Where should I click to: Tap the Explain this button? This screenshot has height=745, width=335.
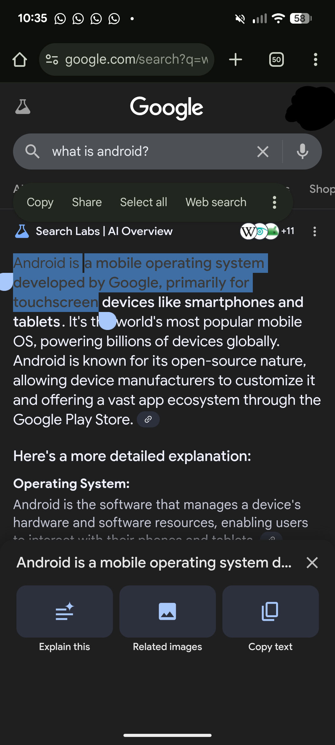click(x=65, y=619)
